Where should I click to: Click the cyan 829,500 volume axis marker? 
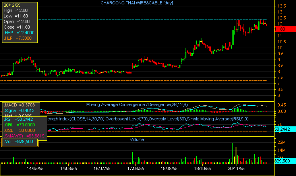point(285,161)
